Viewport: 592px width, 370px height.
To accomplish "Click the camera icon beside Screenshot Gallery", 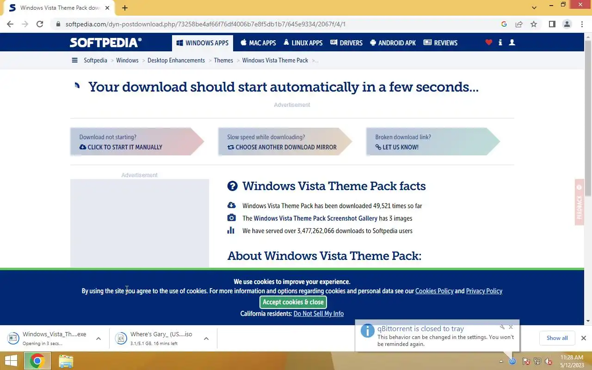I will coord(231,218).
